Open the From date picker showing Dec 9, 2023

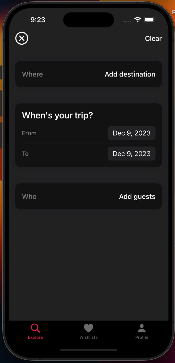click(131, 133)
